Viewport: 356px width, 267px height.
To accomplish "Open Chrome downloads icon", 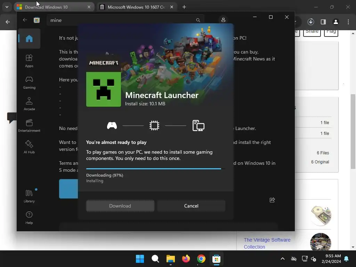I will [x=311, y=22].
